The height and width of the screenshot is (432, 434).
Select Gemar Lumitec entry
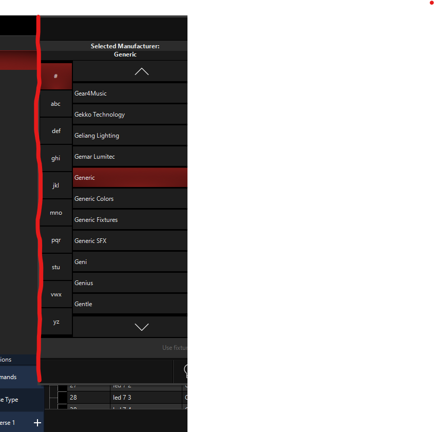pyautogui.click(x=130, y=156)
